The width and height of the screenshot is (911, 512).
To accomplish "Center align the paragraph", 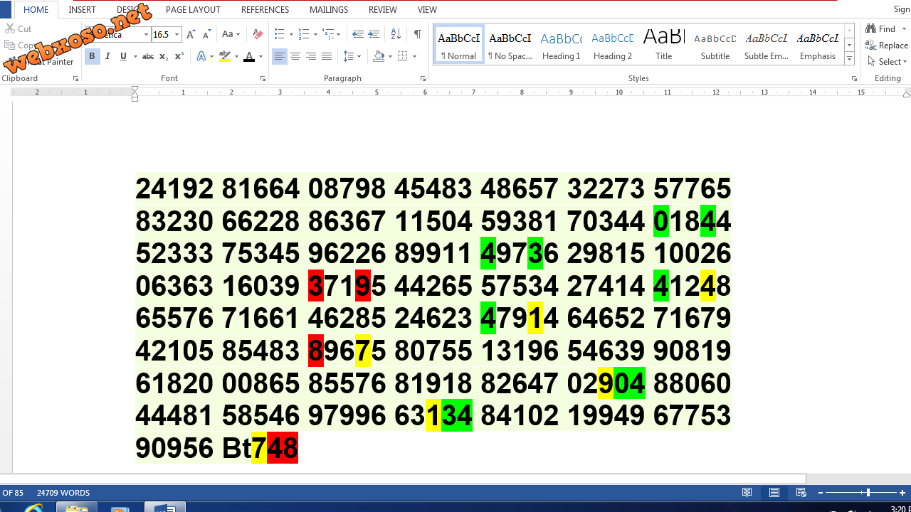I will tap(295, 56).
